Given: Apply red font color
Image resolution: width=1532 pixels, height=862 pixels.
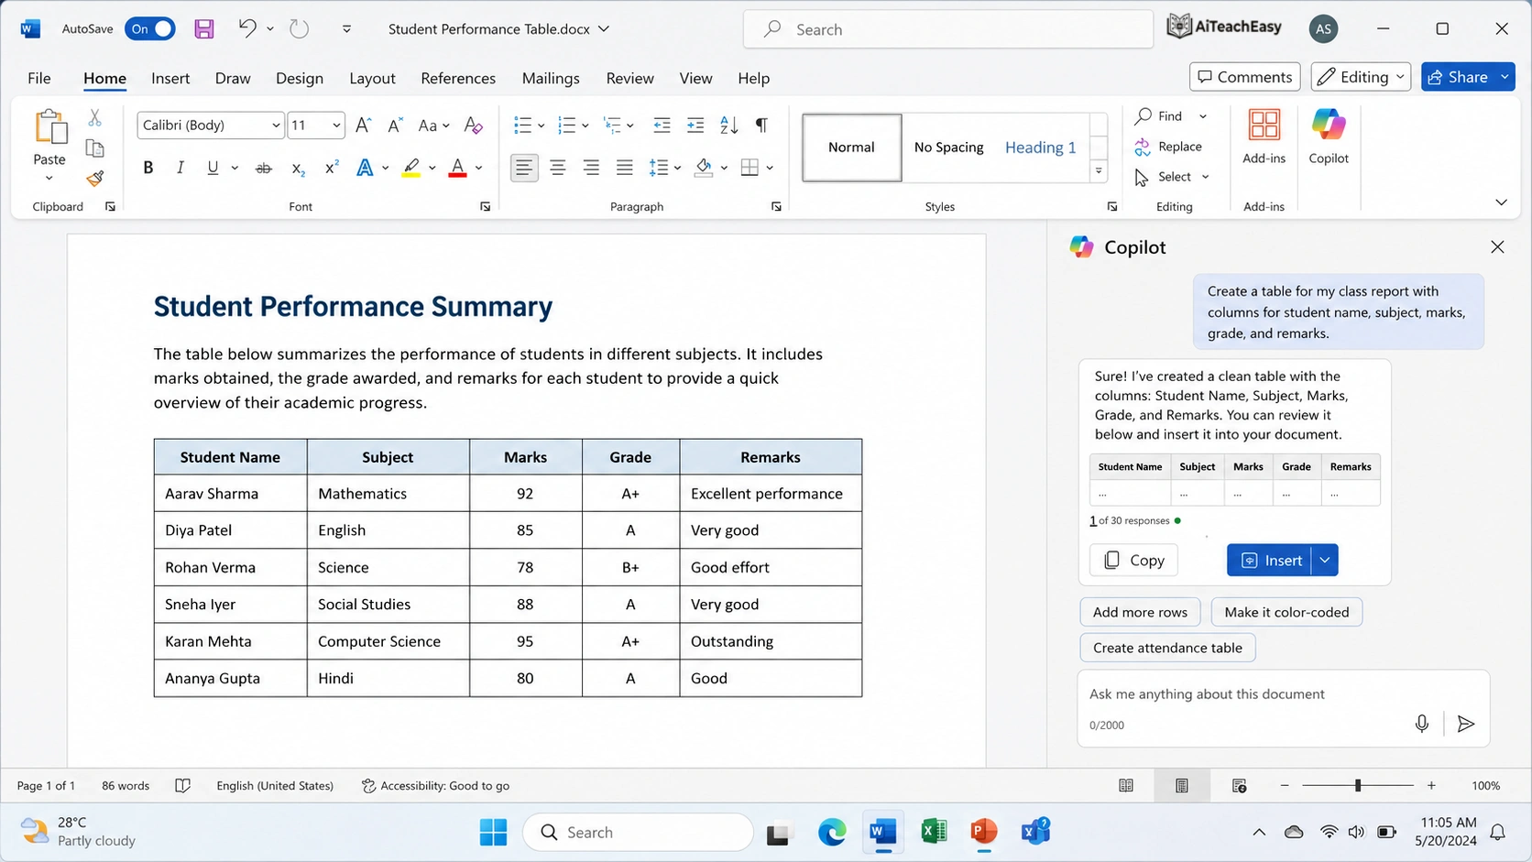Looking at the screenshot, I should coord(457,168).
